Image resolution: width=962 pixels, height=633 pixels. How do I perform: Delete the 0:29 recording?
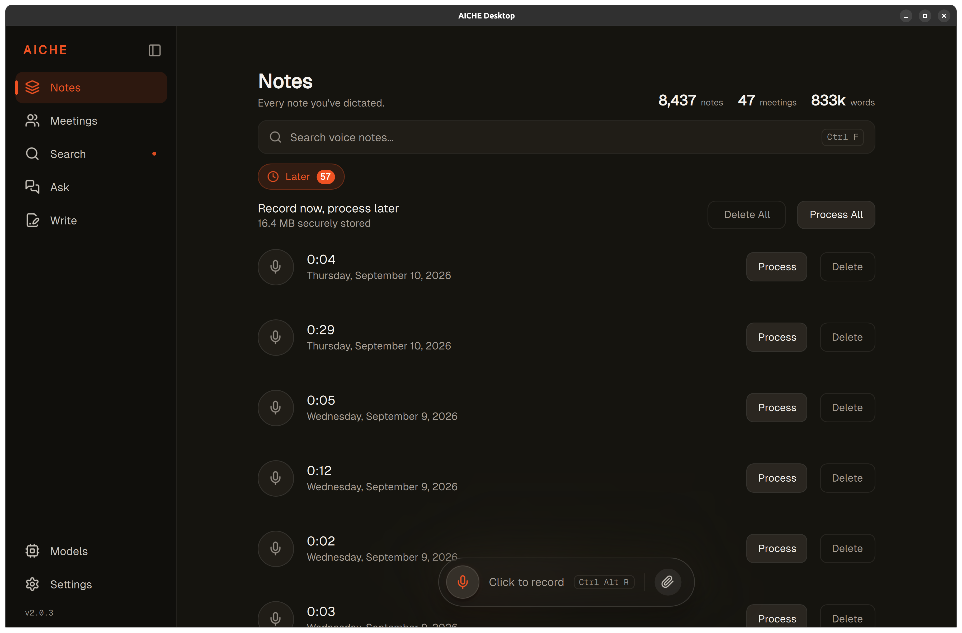[847, 338]
